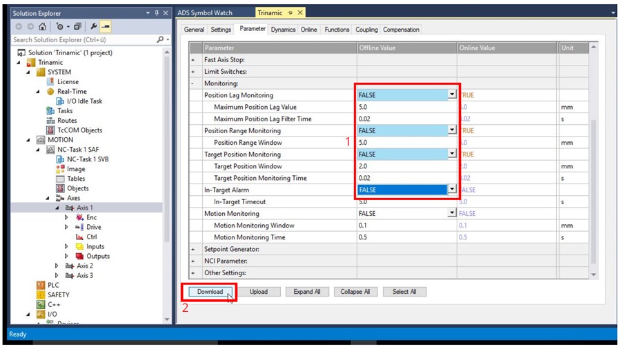This screenshot has width=621, height=349.
Task: Open the Routes item icon
Action: pos(50,121)
